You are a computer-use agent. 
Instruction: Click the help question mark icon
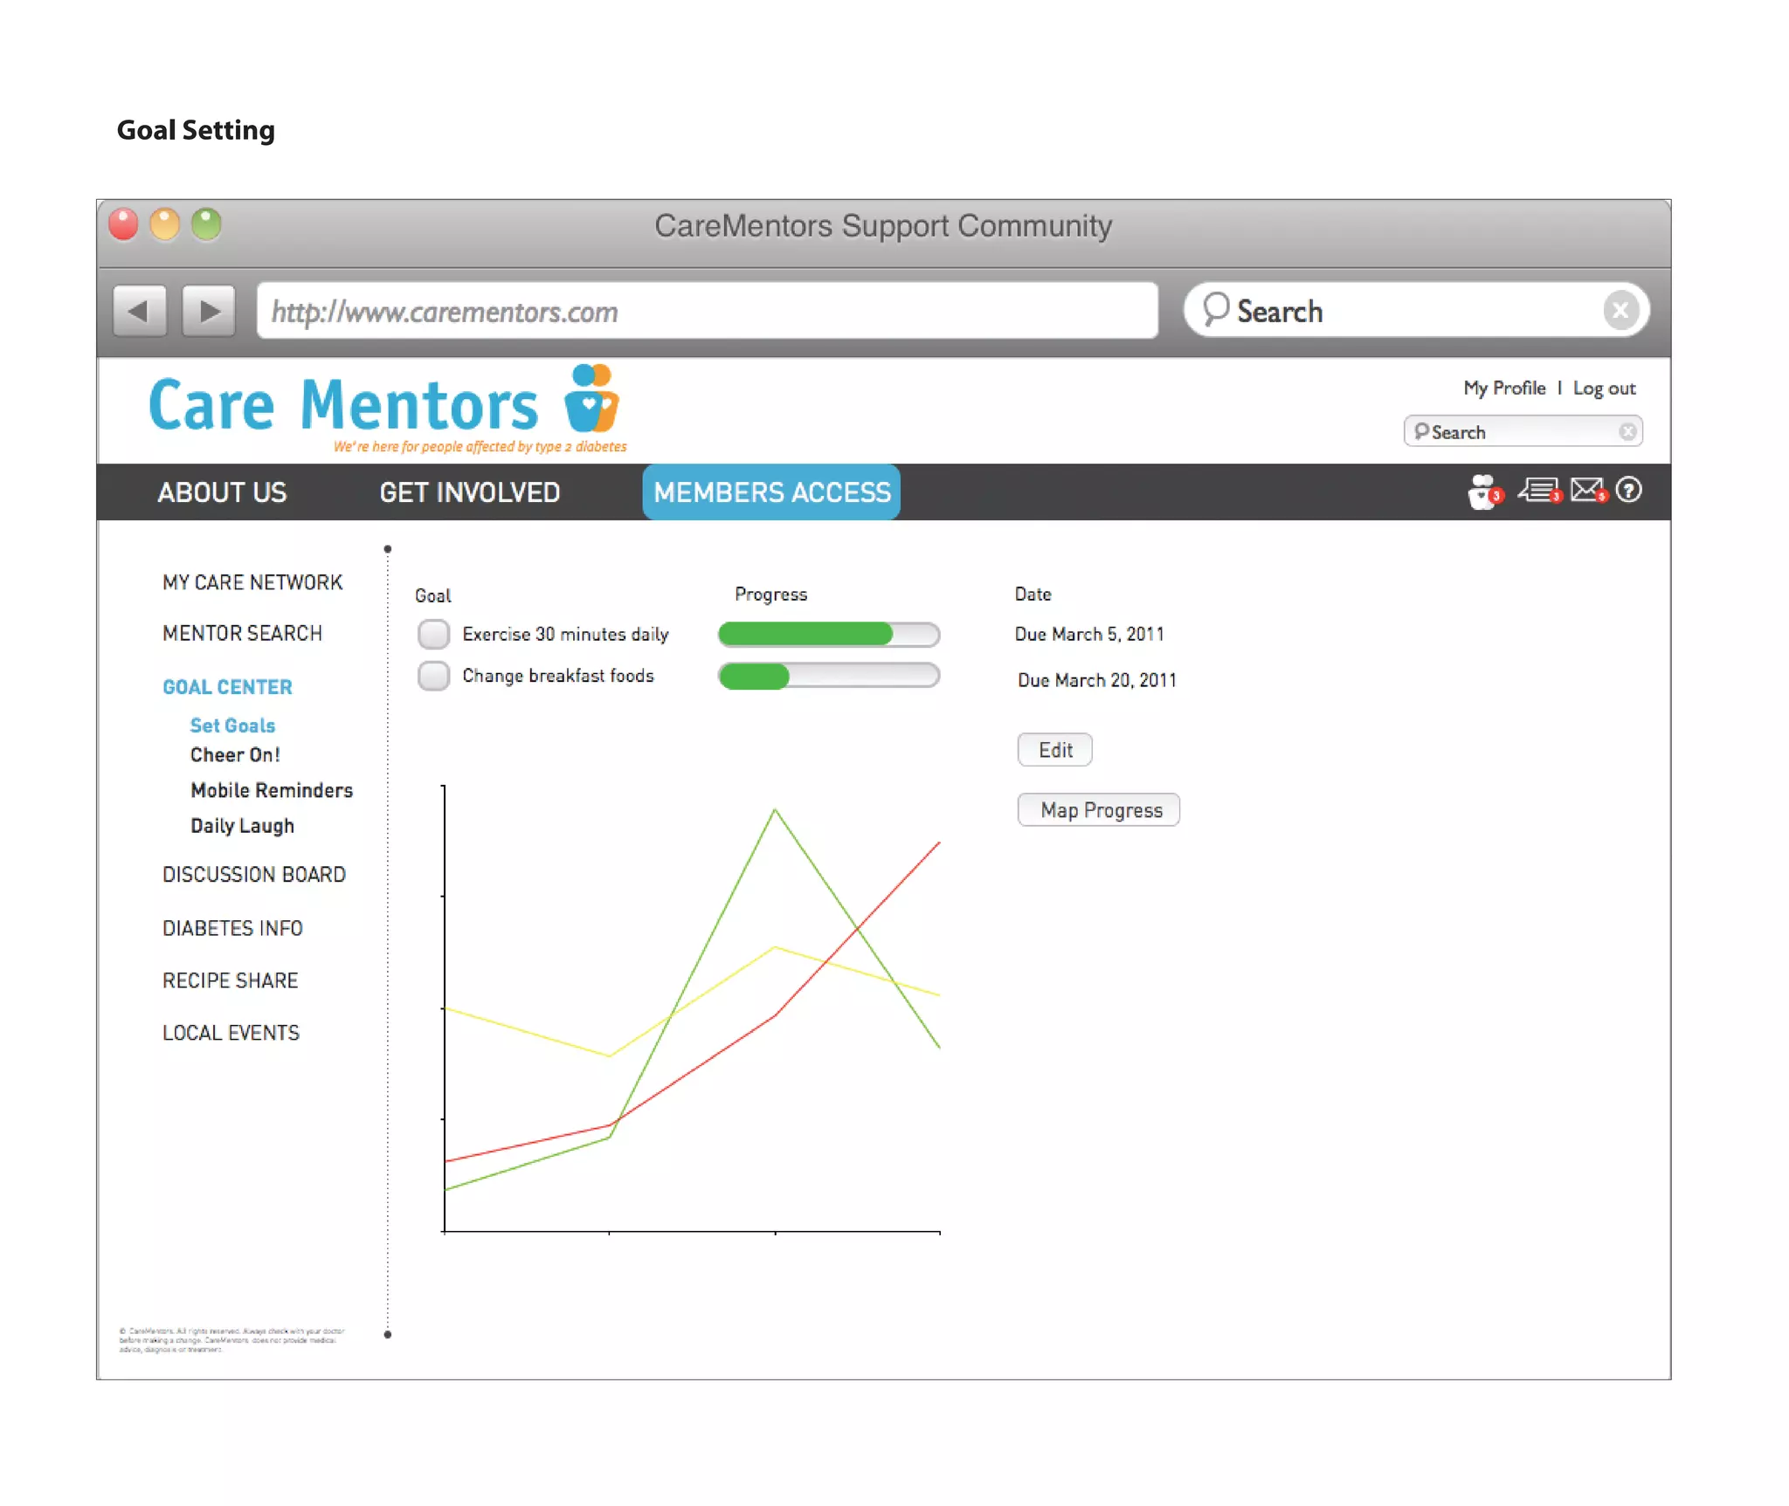point(1628,490)
